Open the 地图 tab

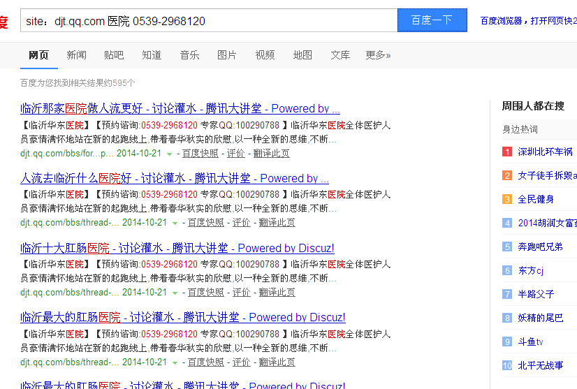pos(302,55)
